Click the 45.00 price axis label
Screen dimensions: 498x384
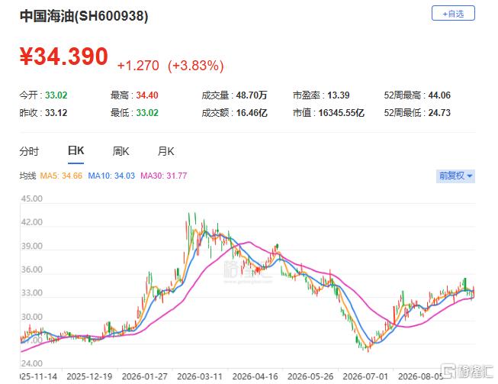pyautogui.click(x=31, y=198)
